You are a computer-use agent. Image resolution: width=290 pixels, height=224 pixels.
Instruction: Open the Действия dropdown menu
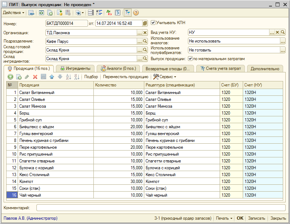tap(14, 13)
